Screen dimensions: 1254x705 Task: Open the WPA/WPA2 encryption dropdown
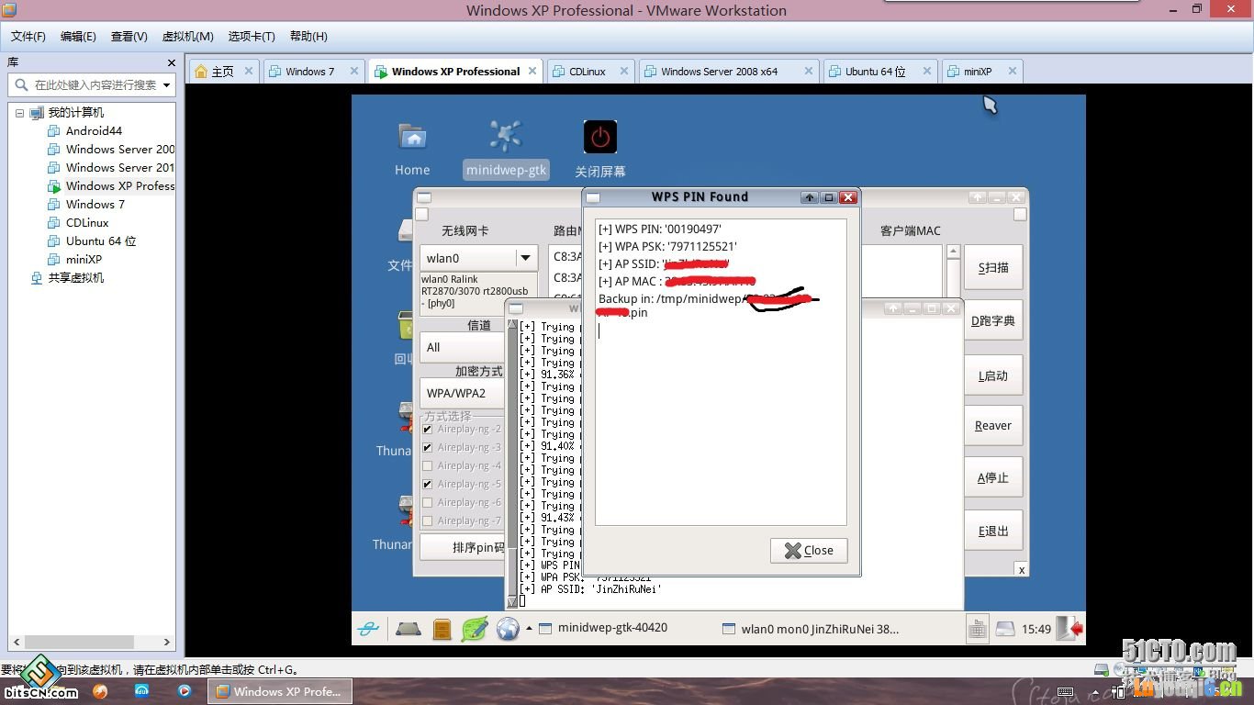point(463,393)
